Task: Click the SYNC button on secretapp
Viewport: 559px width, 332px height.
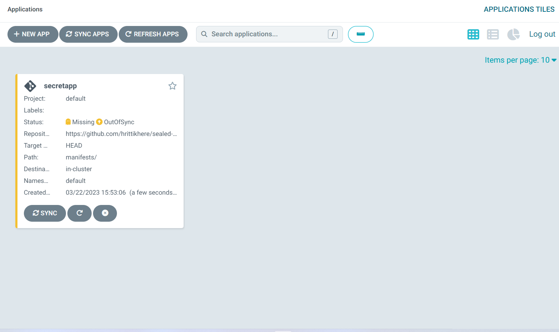Action: click(45, 213)
